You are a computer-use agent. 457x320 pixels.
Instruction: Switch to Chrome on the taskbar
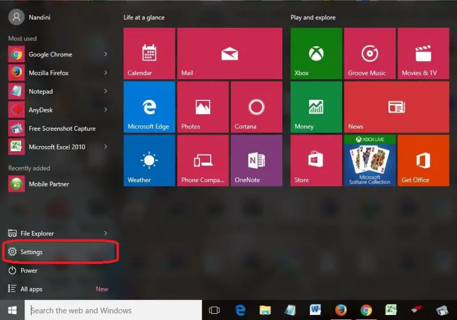tap(366, 310)
